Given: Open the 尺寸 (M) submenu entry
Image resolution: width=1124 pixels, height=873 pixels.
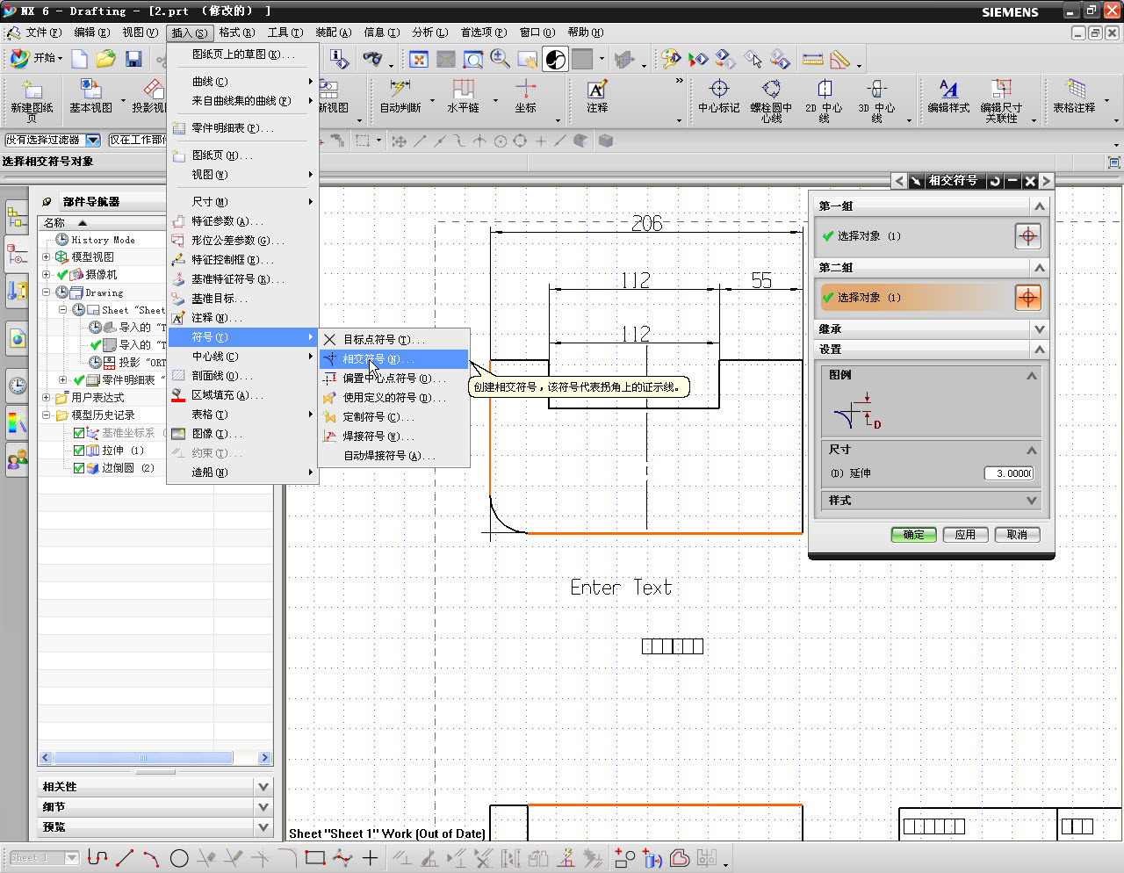Looking at the screenshot, I should pyautogui.click(x=242, y=201).
